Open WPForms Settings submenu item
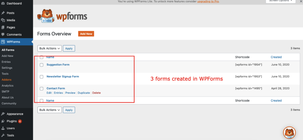This screenshot has height=140, width=303. tap(7, 68)
